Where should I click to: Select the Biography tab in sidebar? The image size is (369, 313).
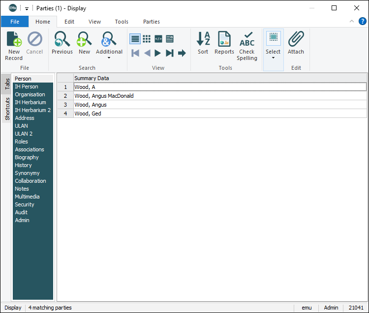(x=27, y=157)
